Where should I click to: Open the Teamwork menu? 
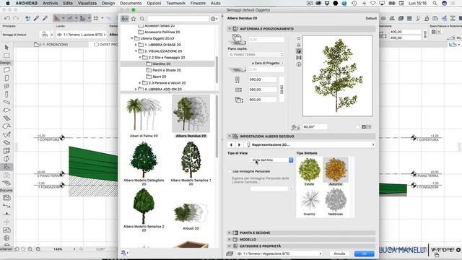click(x=176, y=3)
